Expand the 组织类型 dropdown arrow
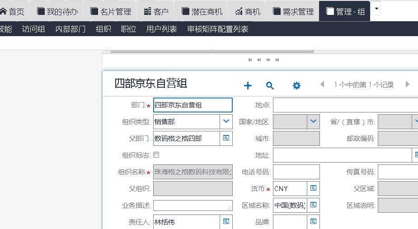This screenshot has height=229, width=418. tap(226, 122)
